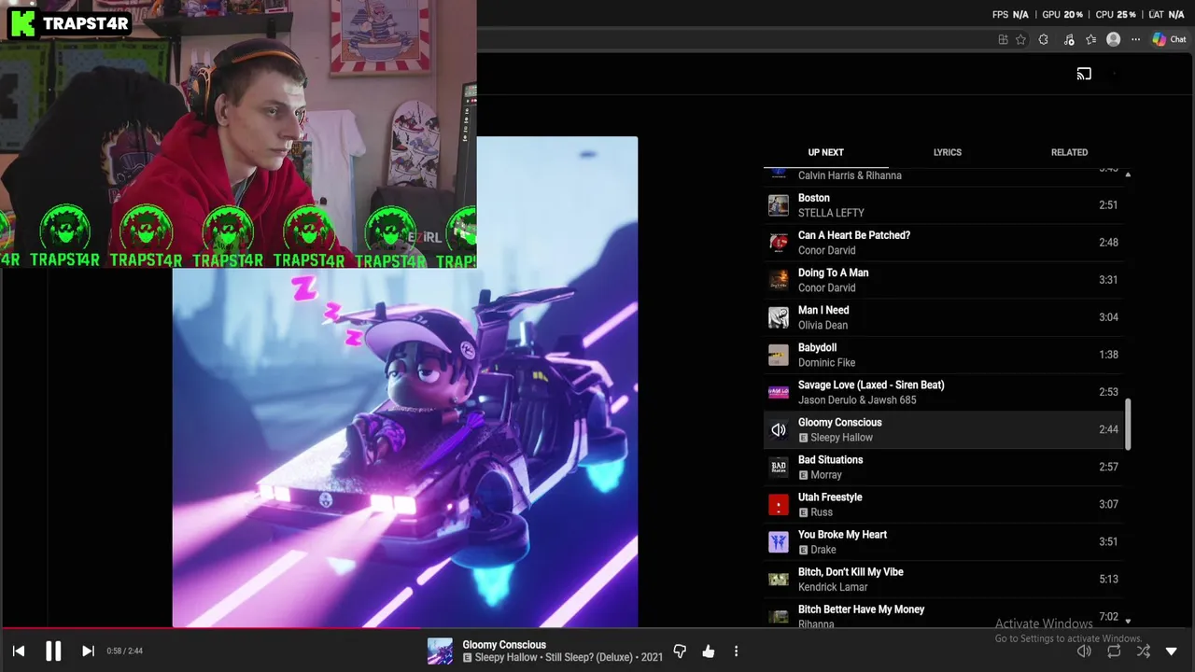The width and height of the screenshot is (1195, 672).
Task: Click the Utah Freestyle red thumbnail
Action: (x=778, y=504)
